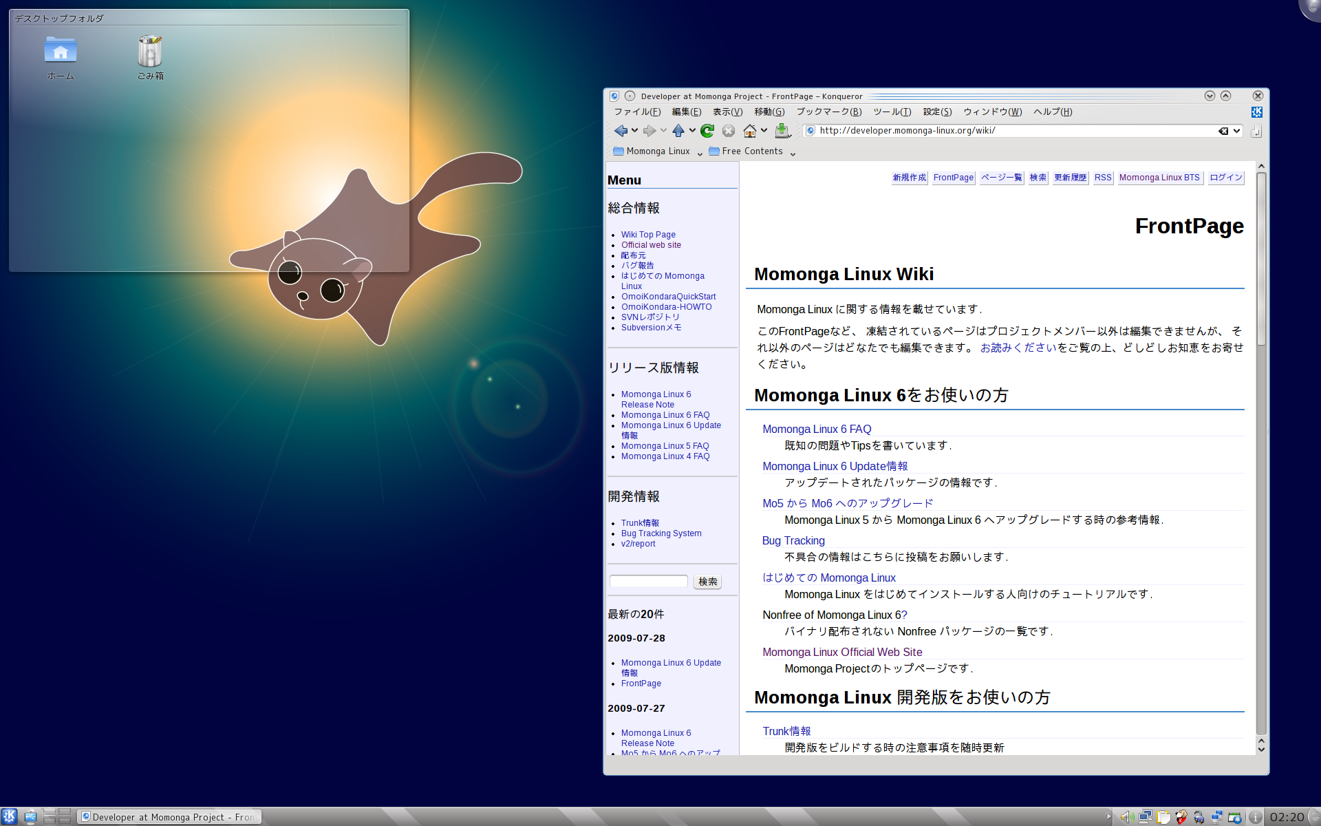Open ファイル(F) menu
Screen dimensions: 1321x826
637,112
